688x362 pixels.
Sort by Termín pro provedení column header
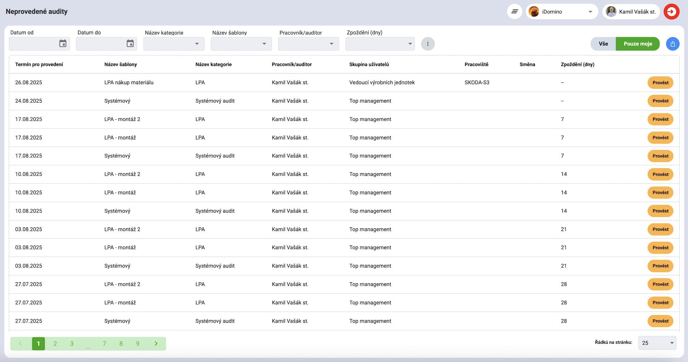[x=39, y=65]
